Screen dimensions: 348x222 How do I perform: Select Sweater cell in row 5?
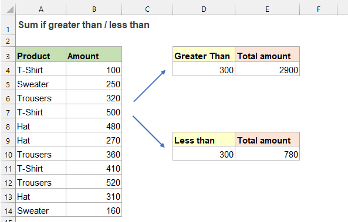[41, 83]
